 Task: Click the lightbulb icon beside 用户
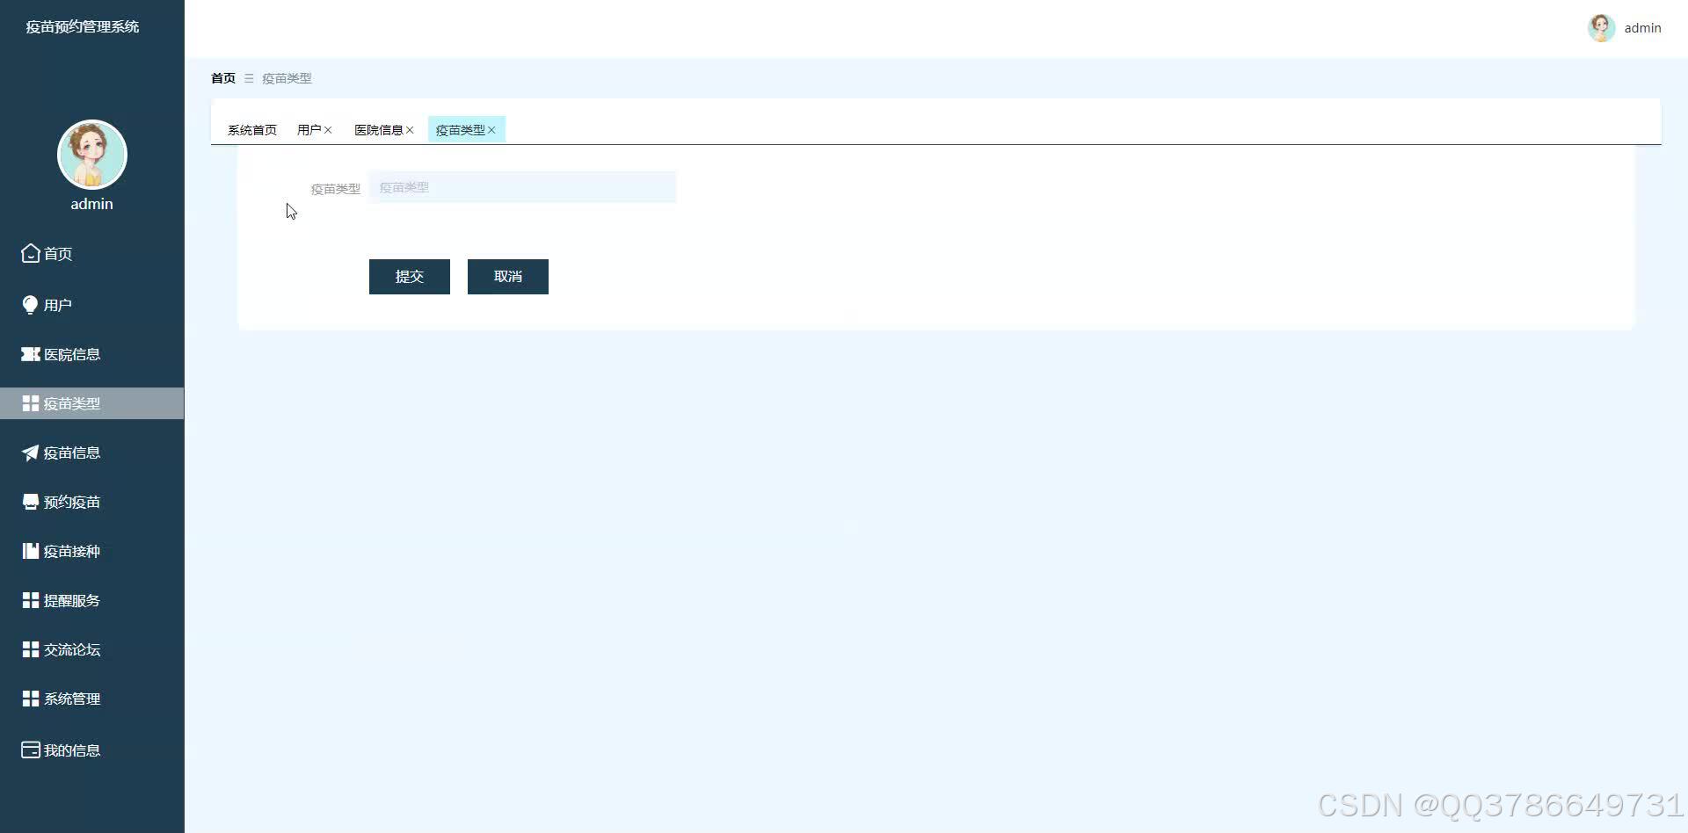coord(30,305)
